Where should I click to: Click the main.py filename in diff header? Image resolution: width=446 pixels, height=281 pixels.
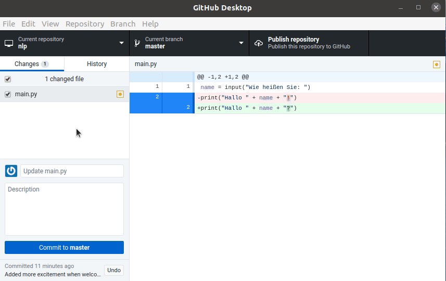(x=146, y=64)
